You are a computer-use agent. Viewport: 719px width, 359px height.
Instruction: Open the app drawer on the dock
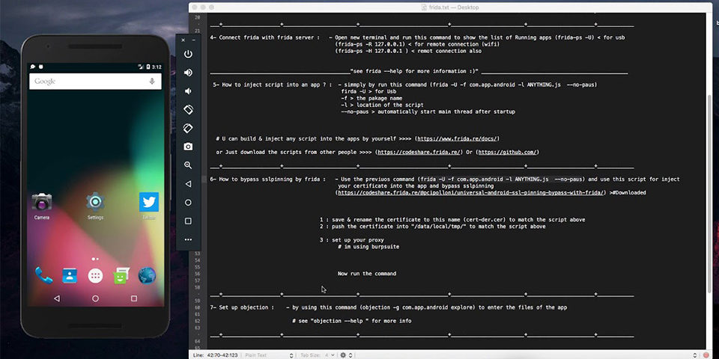[95, 276]
